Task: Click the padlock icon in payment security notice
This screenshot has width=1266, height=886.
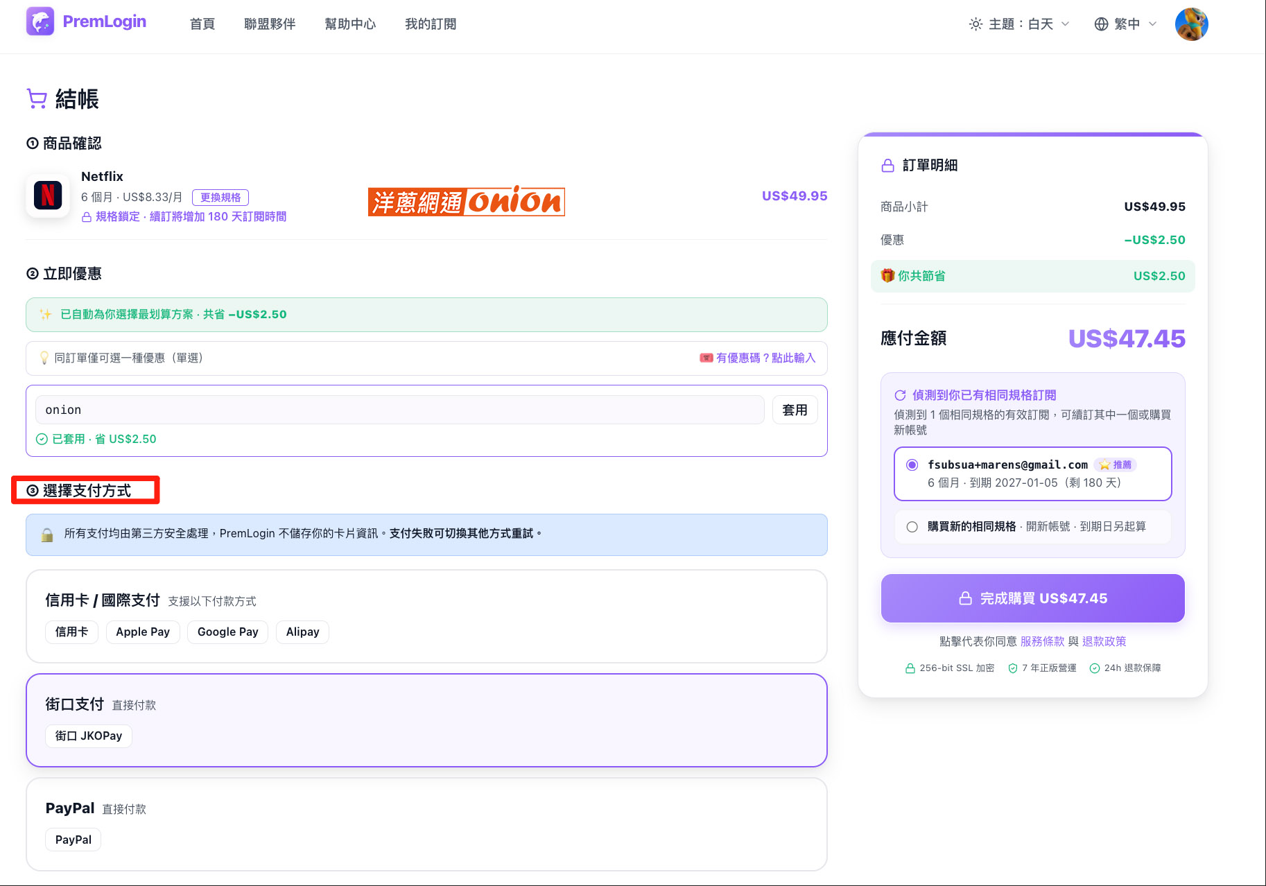Action: 47,535
